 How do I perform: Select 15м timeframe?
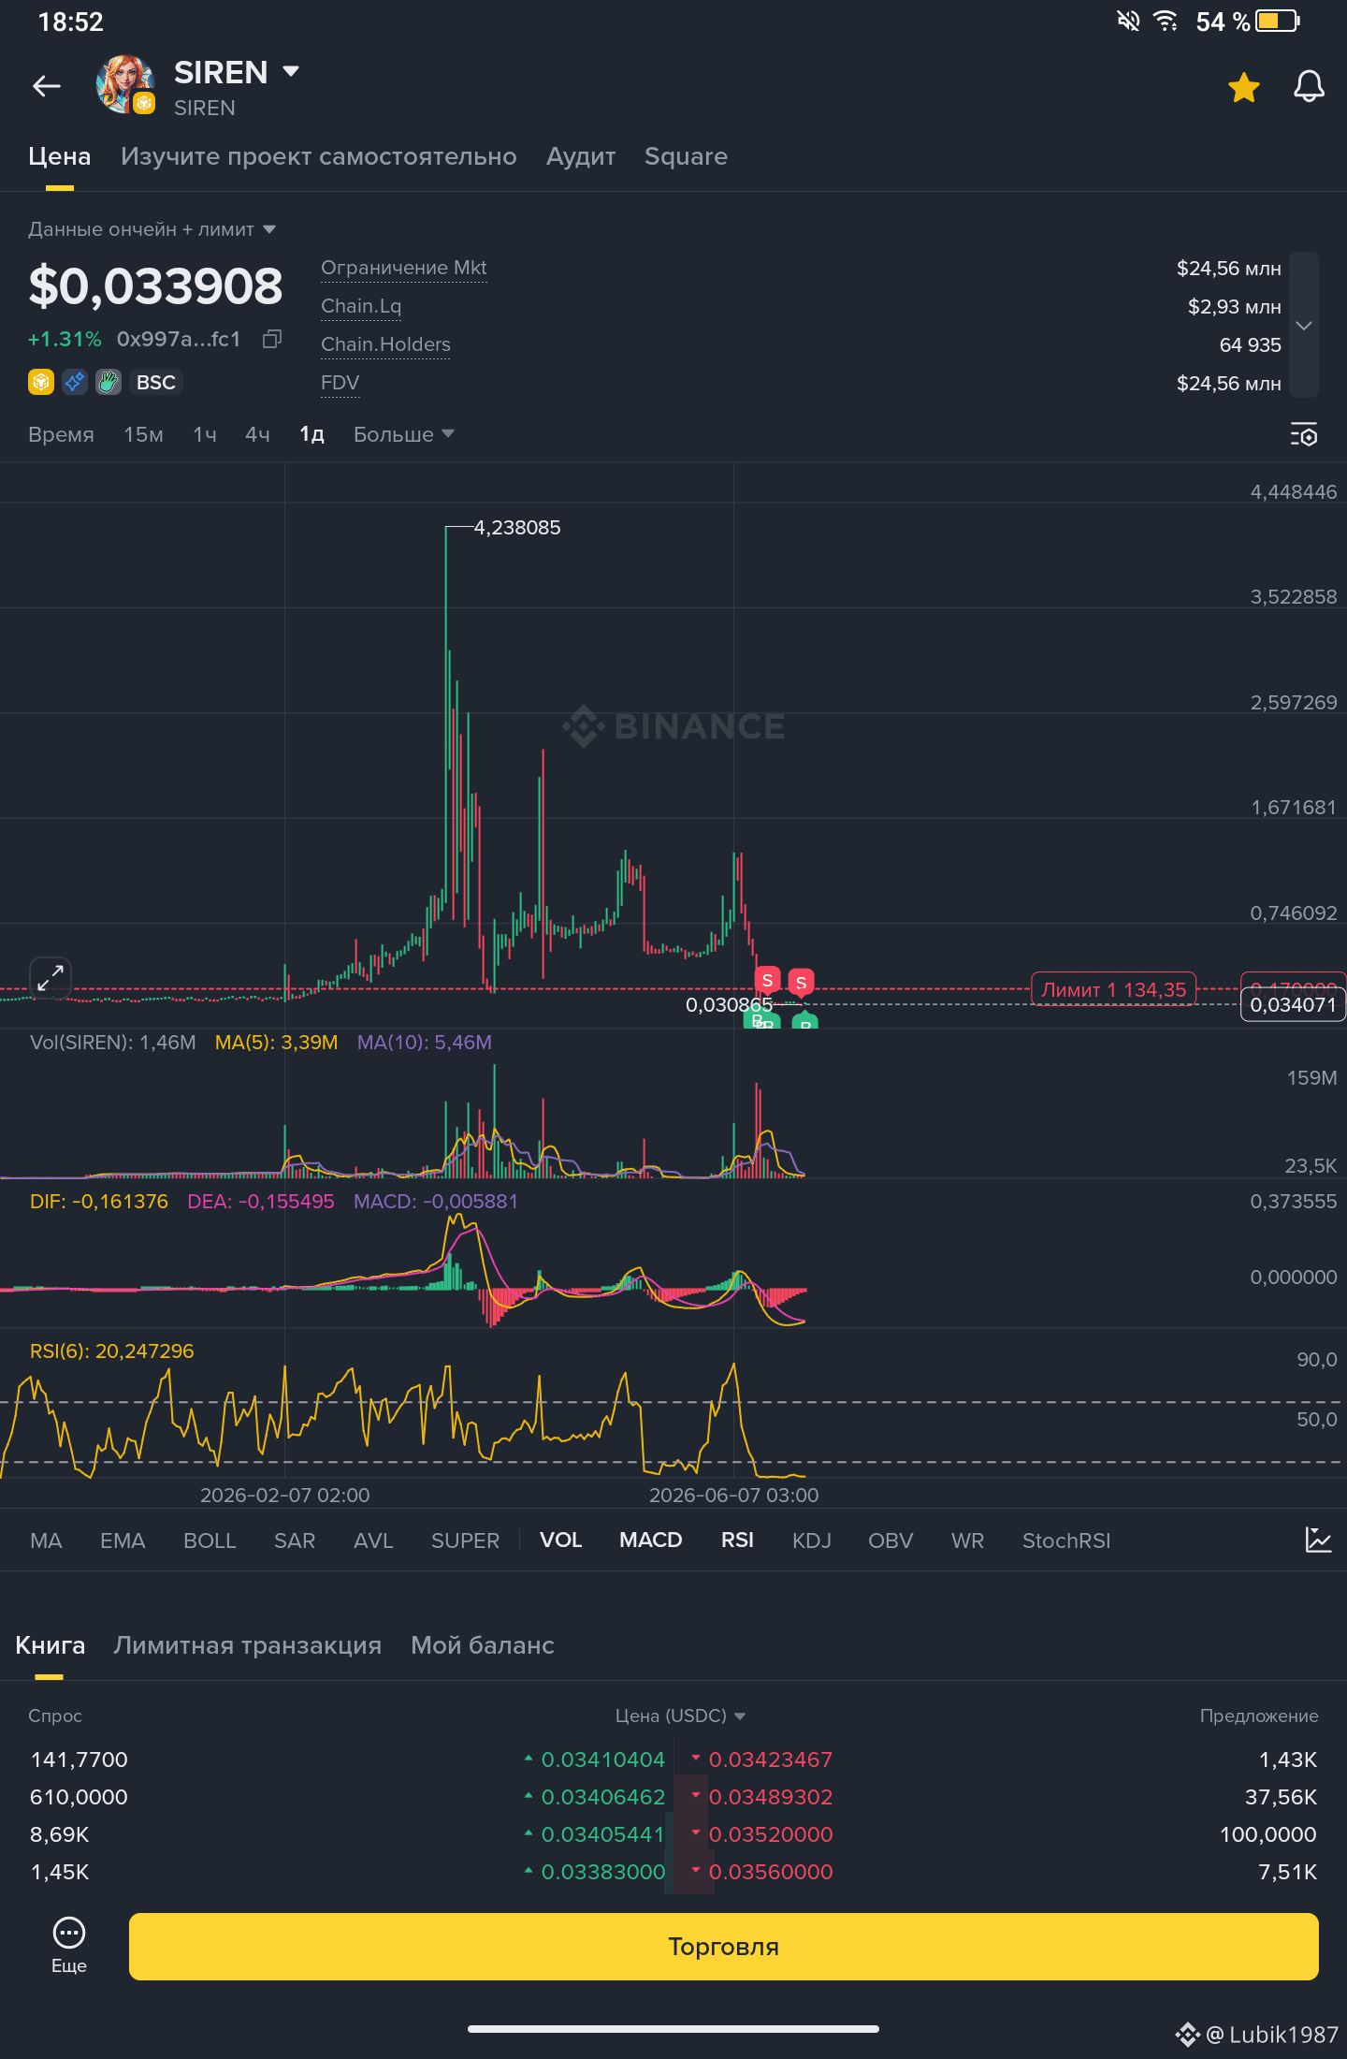[x=143, y=434]
